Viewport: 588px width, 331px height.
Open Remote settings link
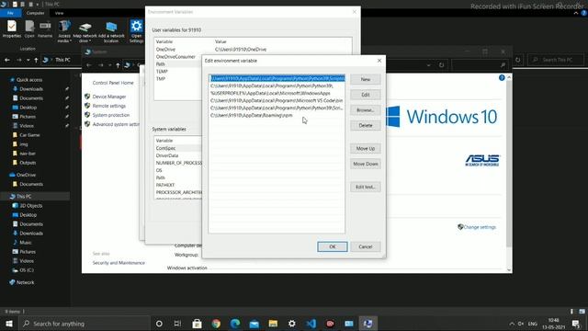(x=109, y=106)
